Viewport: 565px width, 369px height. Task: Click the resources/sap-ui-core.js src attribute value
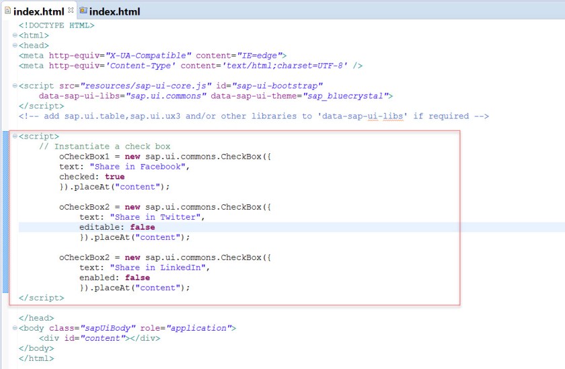pyautogui.click(x=145, y=85)
